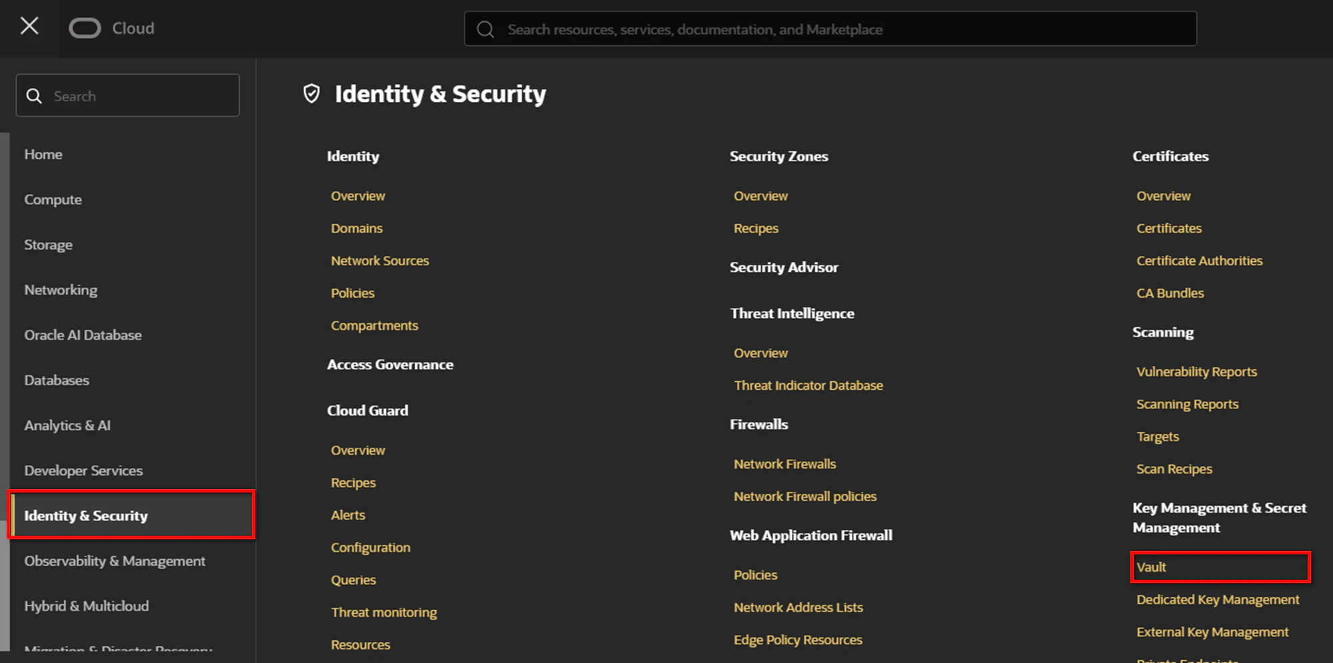1333x663 pixels.
Task: Click the Oracle Cloud logo
Action: click(112, 28)
